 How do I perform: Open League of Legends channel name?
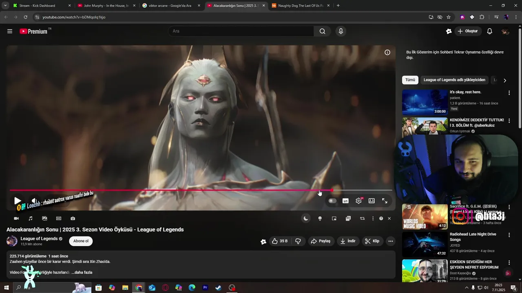point(39,239)
